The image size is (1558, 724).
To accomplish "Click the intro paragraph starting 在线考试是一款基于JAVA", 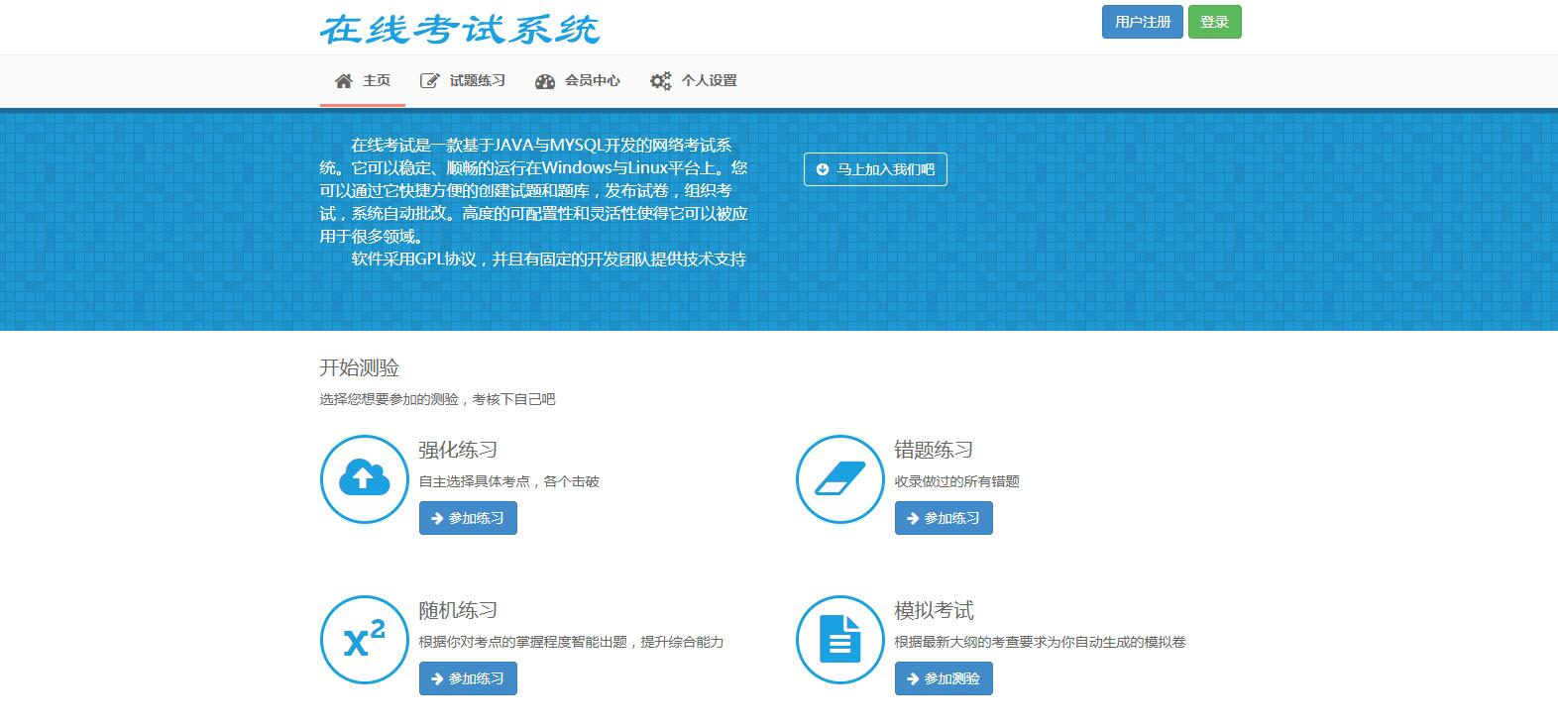I will [x=533, y=191].
